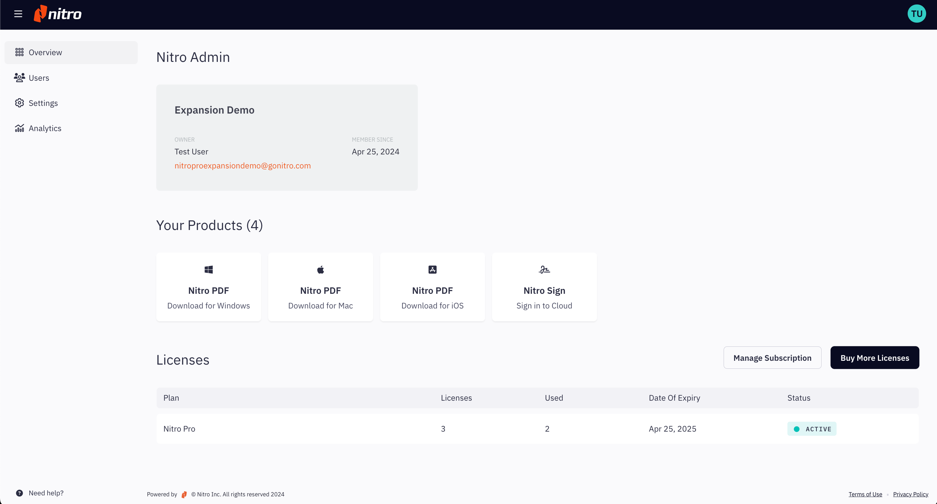Open the hamburger navigation menu

[x=18, y=14]
